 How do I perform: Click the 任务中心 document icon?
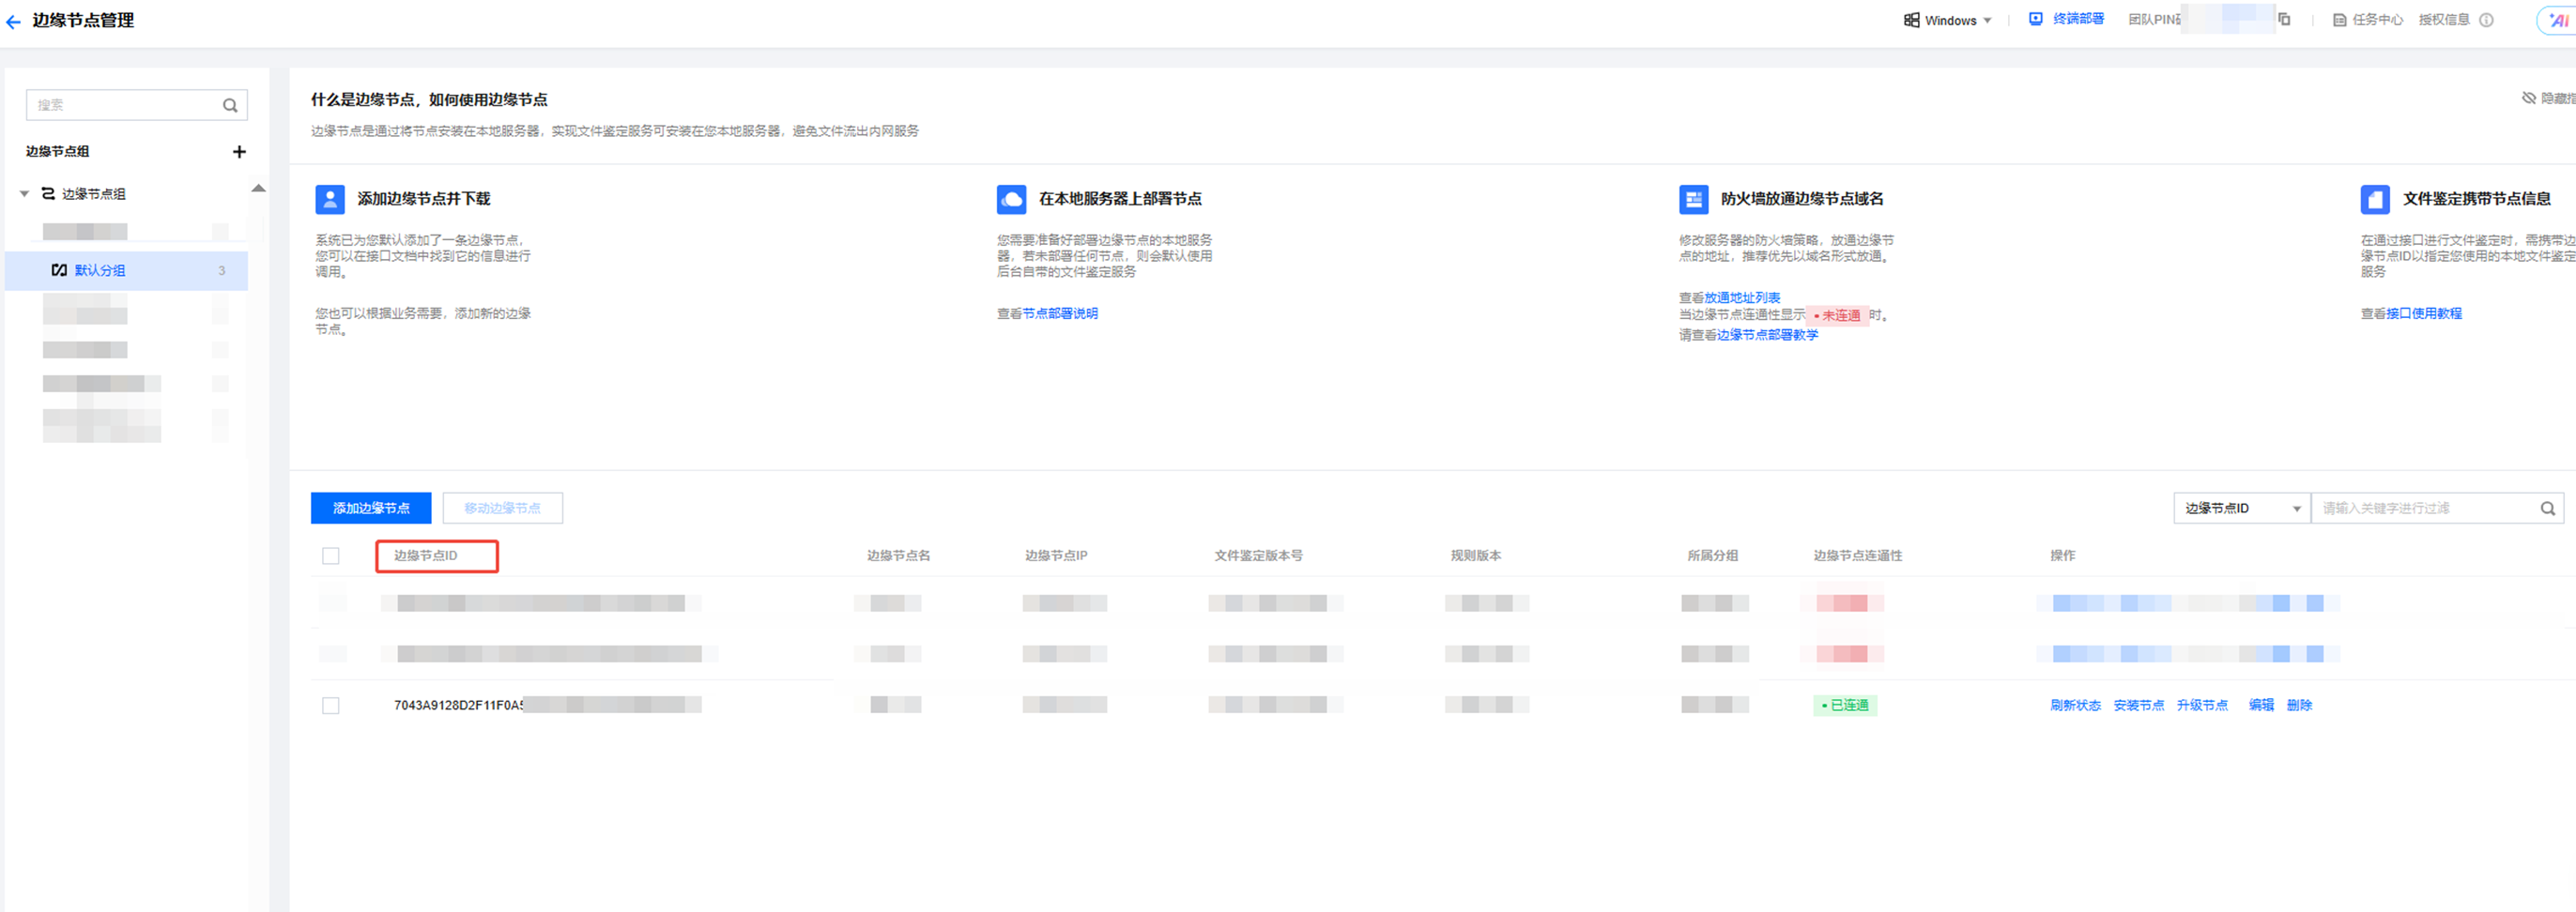tap(2339, 20)
